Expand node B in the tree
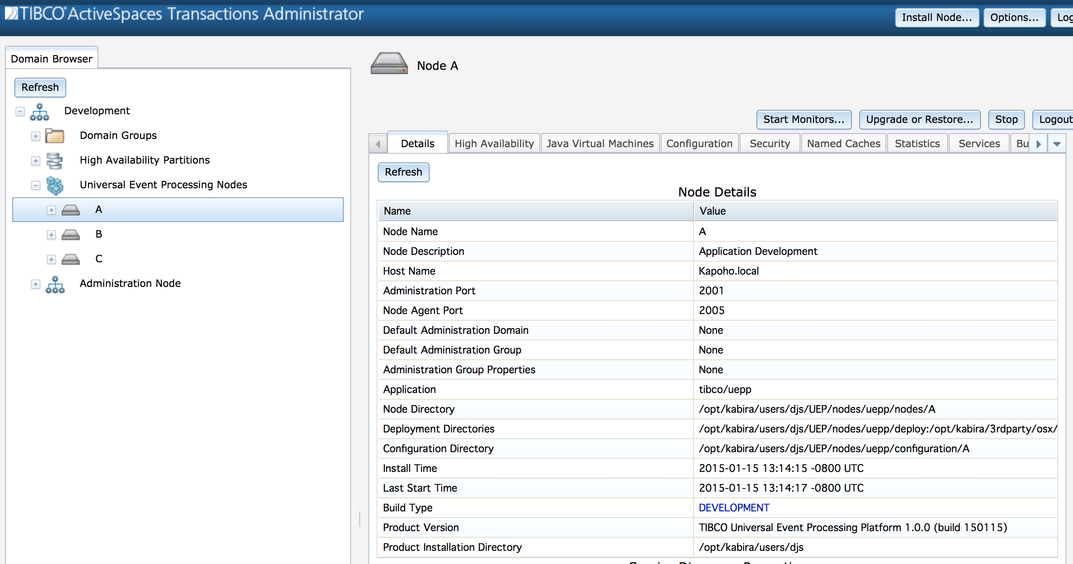This screenshot has height=564, width=1073. 51,234
